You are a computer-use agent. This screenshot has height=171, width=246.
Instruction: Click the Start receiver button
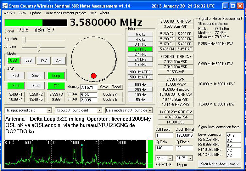pyautogui.click(x=16, y=86)
